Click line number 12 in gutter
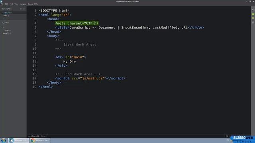The image size is (255, 143). coord(35,57)
